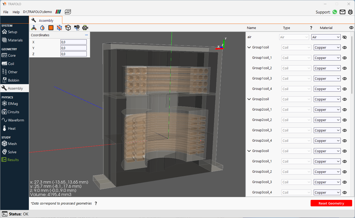This screenshot has width=355, height=218.
Task: Report a bug via the bug icon
Action: [x=350, y=12]
